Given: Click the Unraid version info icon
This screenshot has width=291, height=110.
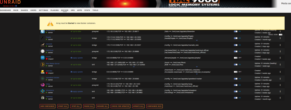Looking at the screenshot, I should pos(16,6).
